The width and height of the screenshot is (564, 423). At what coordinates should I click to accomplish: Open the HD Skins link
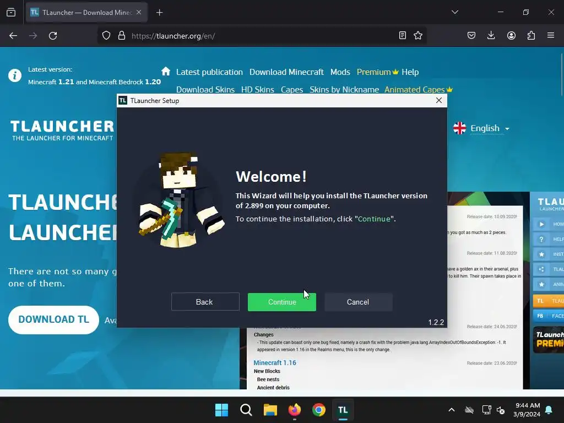click(x=258, y=89)
